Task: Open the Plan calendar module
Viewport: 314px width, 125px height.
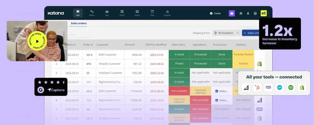Action: (x=152, y=13)
